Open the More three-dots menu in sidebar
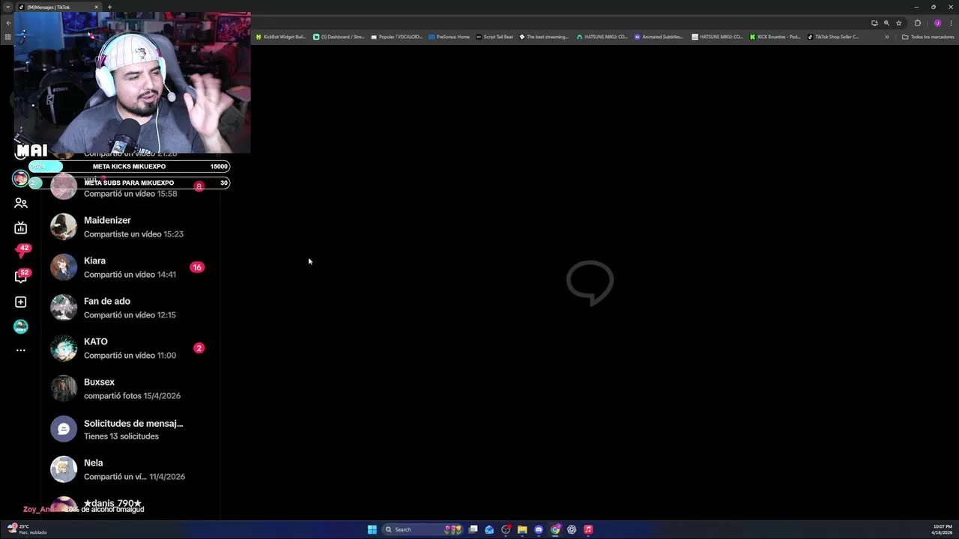This screenshot has width=959, height=539. tap(20, 350)
